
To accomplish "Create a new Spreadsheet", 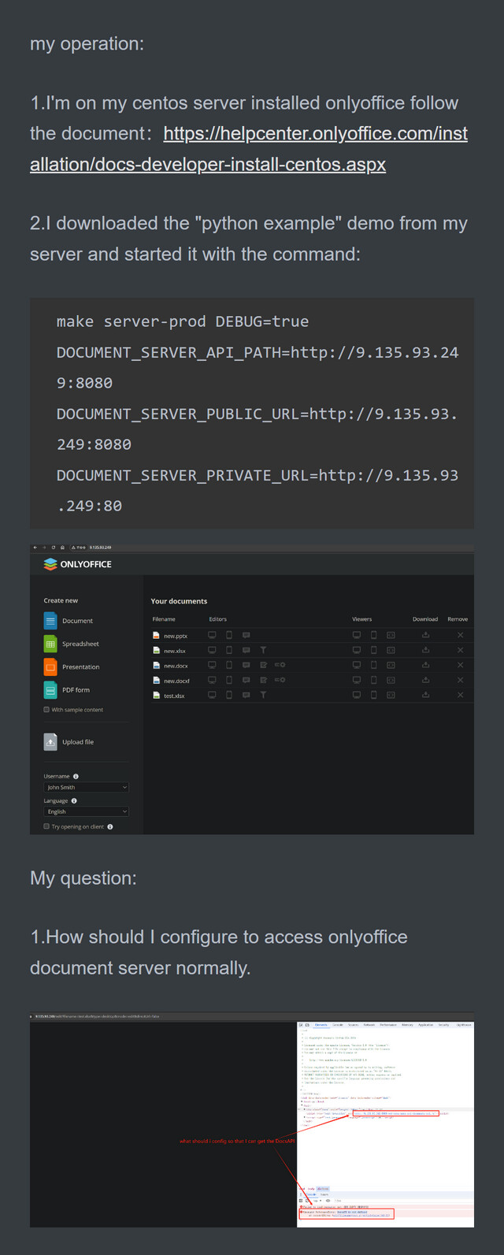I will coord(72,644).
